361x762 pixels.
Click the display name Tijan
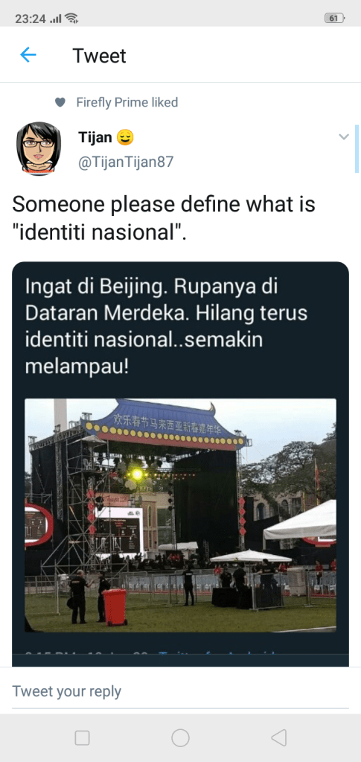[x=95, y=138]
